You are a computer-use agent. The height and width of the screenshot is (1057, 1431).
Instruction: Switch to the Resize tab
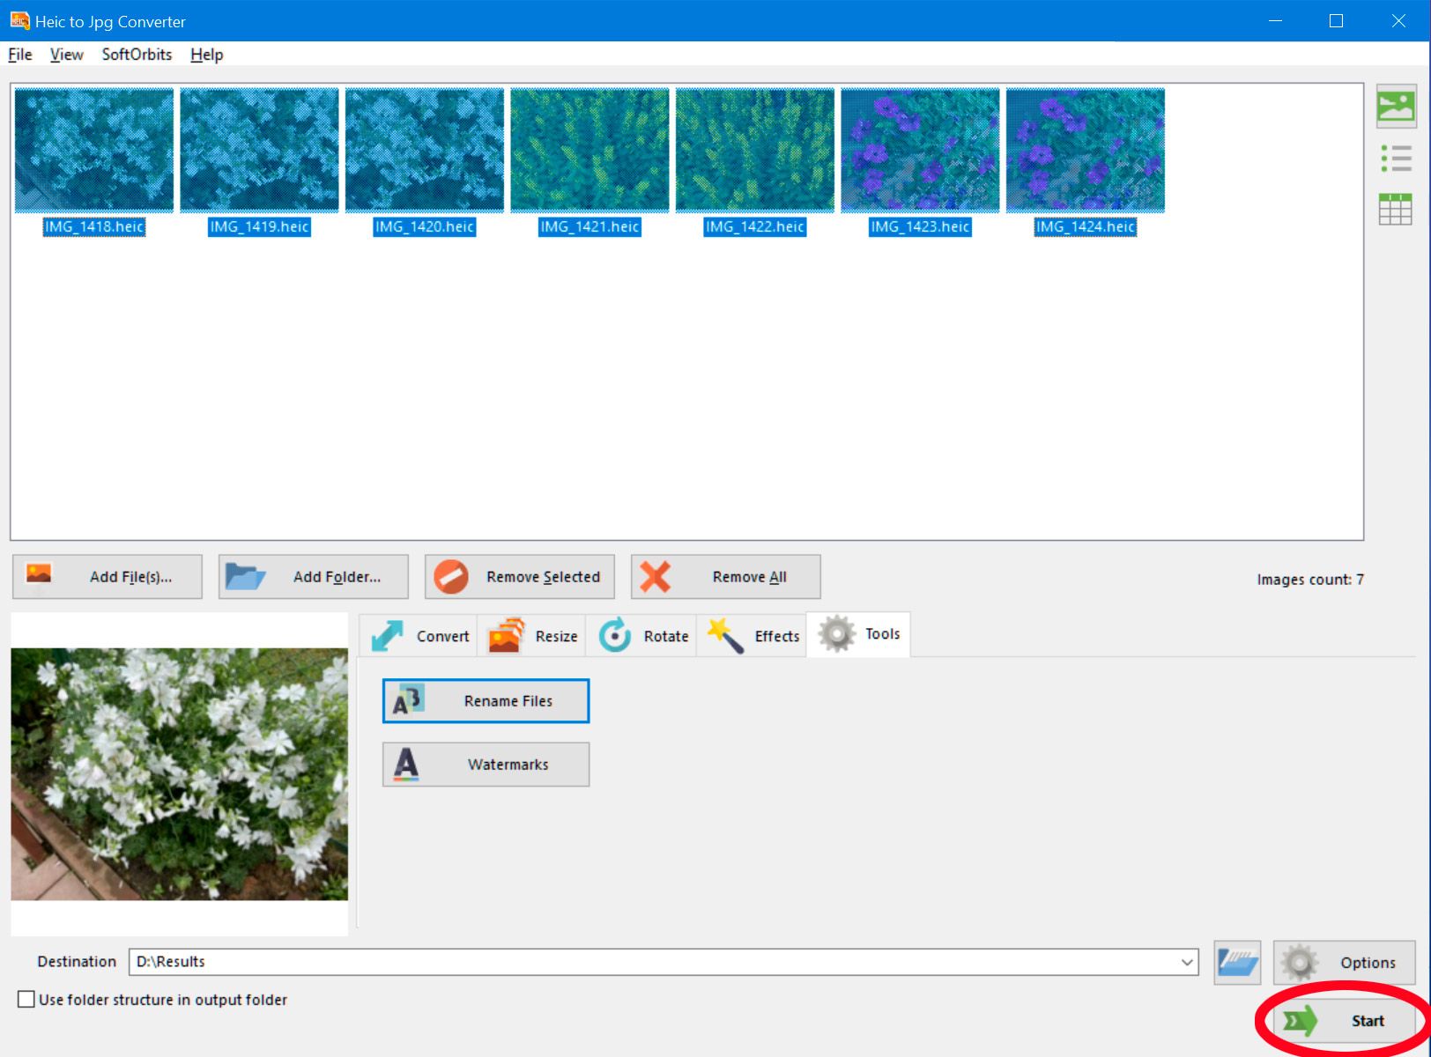[532, 636]
